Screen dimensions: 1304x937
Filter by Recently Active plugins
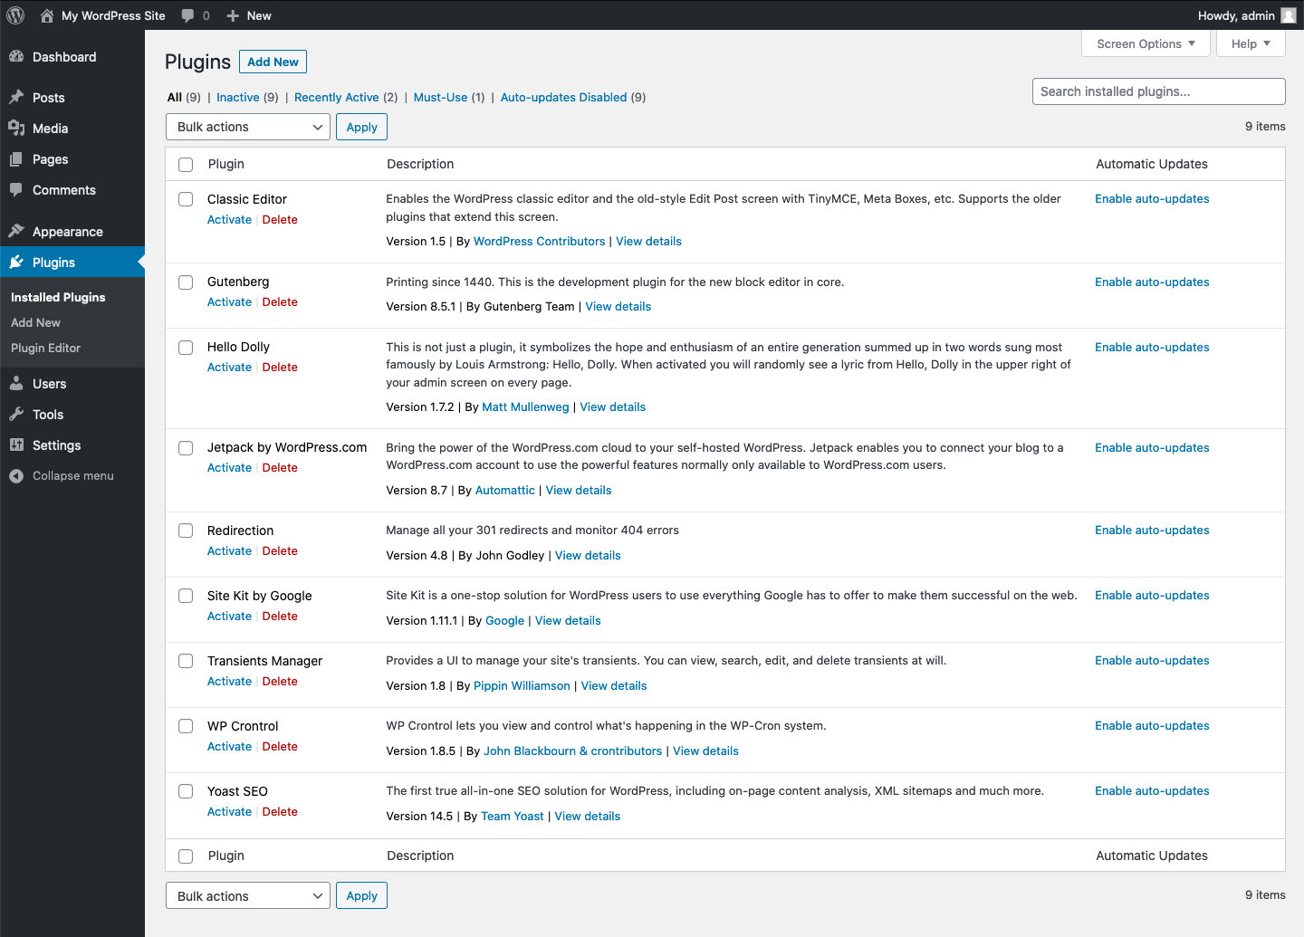[336, 97]
